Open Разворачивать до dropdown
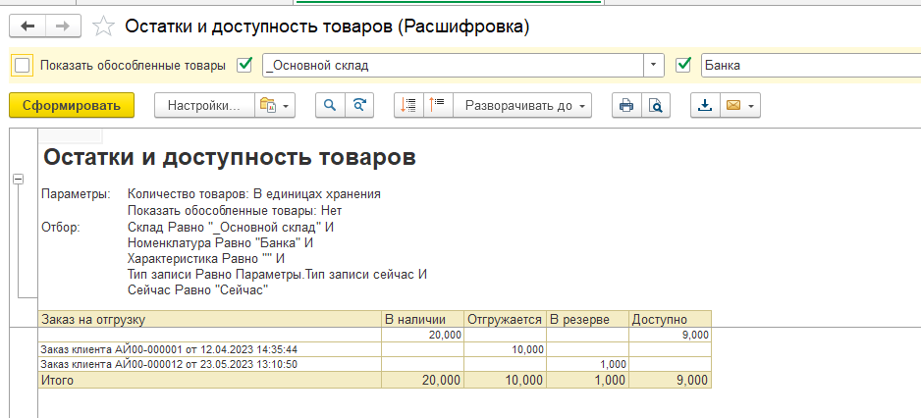The height and width of the screenshot is (418, 921). pyautogui.click(x=522, y=106)
